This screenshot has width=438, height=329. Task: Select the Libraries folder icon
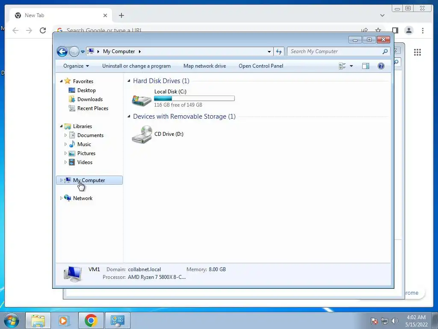tap(67, 126)
